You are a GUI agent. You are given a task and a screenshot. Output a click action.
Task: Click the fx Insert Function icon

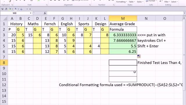click(45, 13)
